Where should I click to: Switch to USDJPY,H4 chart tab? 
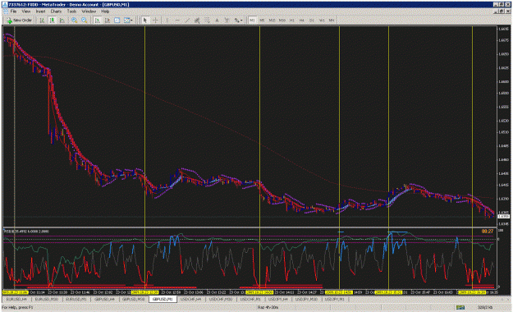pyautogui.click(x=277, y=299)
